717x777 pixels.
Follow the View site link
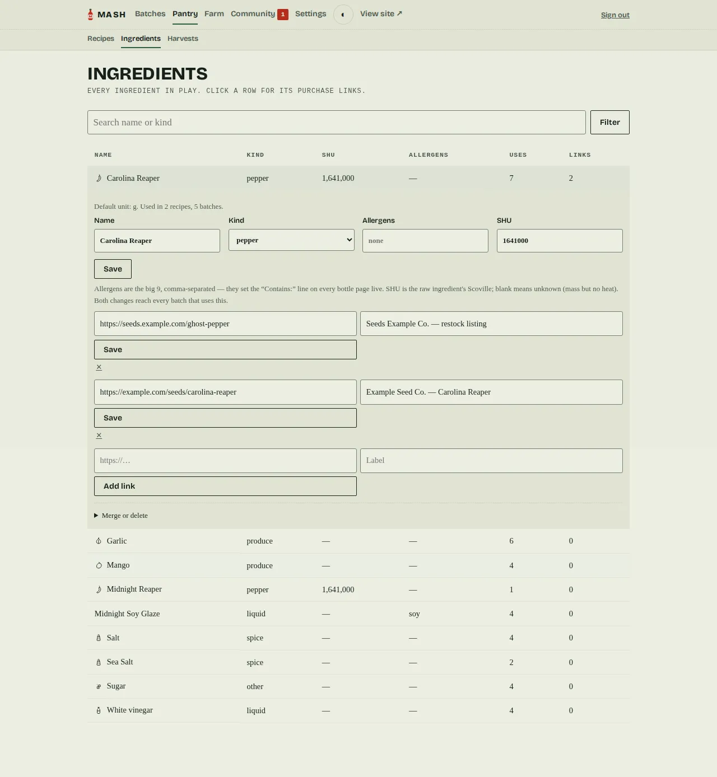pos(381,13)
